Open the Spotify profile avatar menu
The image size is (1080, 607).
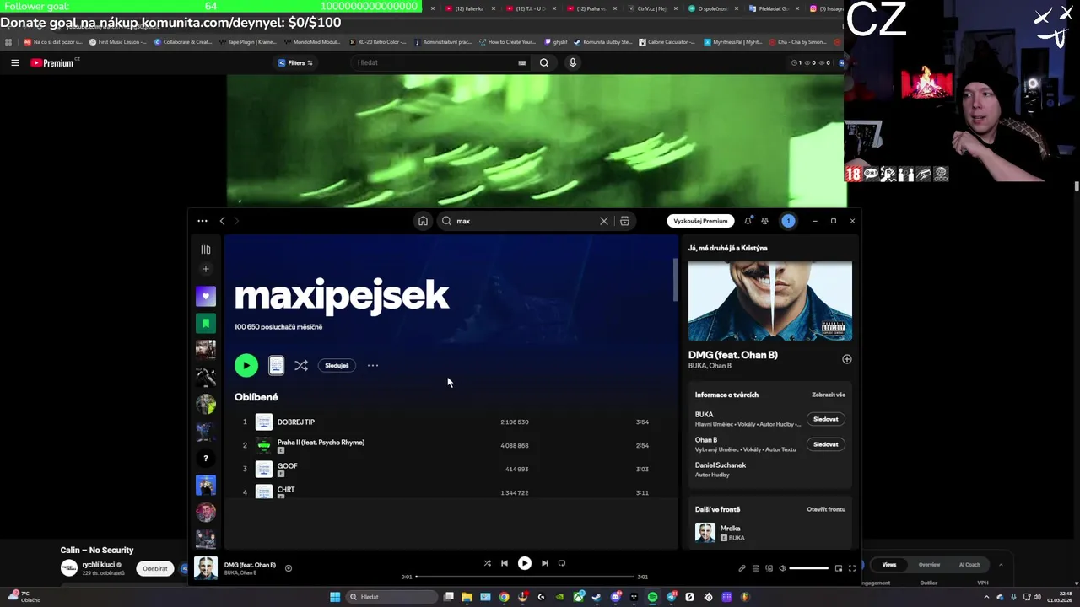click(x=788, y=221)
